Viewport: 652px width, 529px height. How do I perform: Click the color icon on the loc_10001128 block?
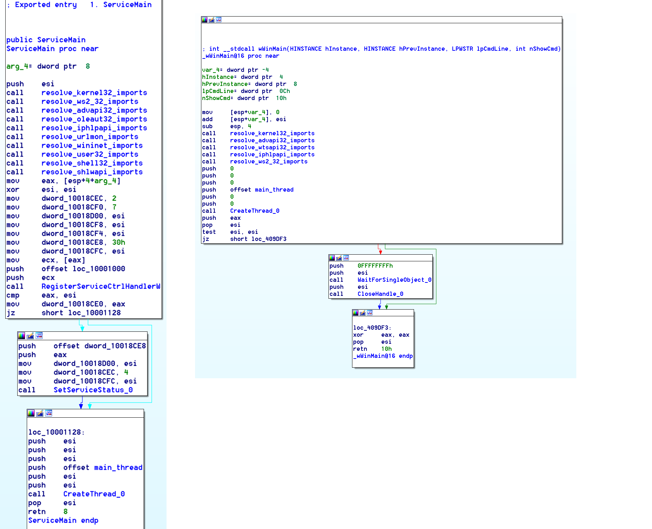point(31,413)
